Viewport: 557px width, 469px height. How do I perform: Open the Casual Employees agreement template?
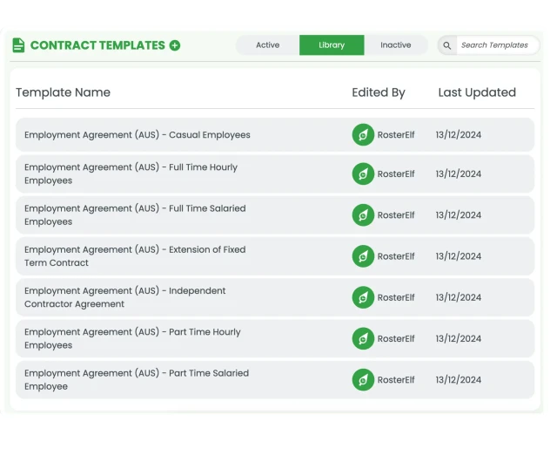click(x=138, y=135)
